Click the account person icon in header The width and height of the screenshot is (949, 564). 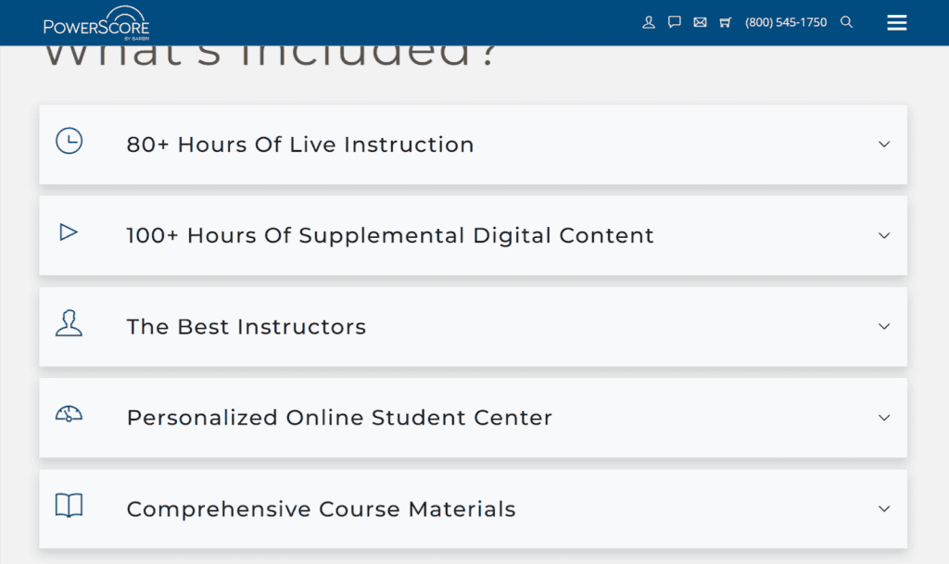pos(648,21)
